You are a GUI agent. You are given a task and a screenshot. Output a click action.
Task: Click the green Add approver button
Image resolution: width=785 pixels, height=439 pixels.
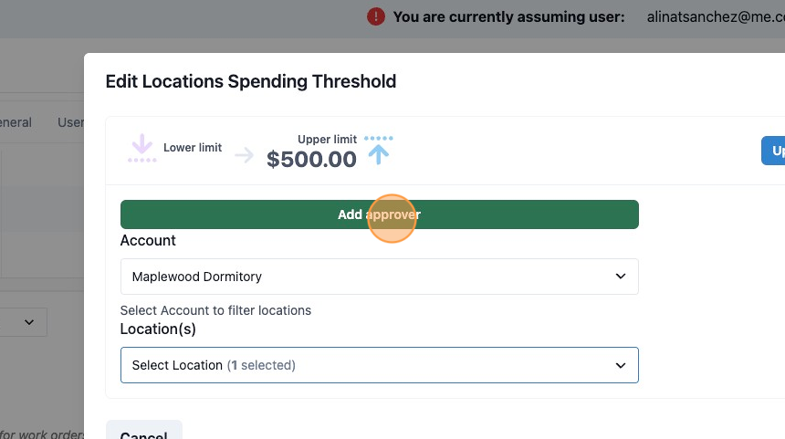point(380,214)
